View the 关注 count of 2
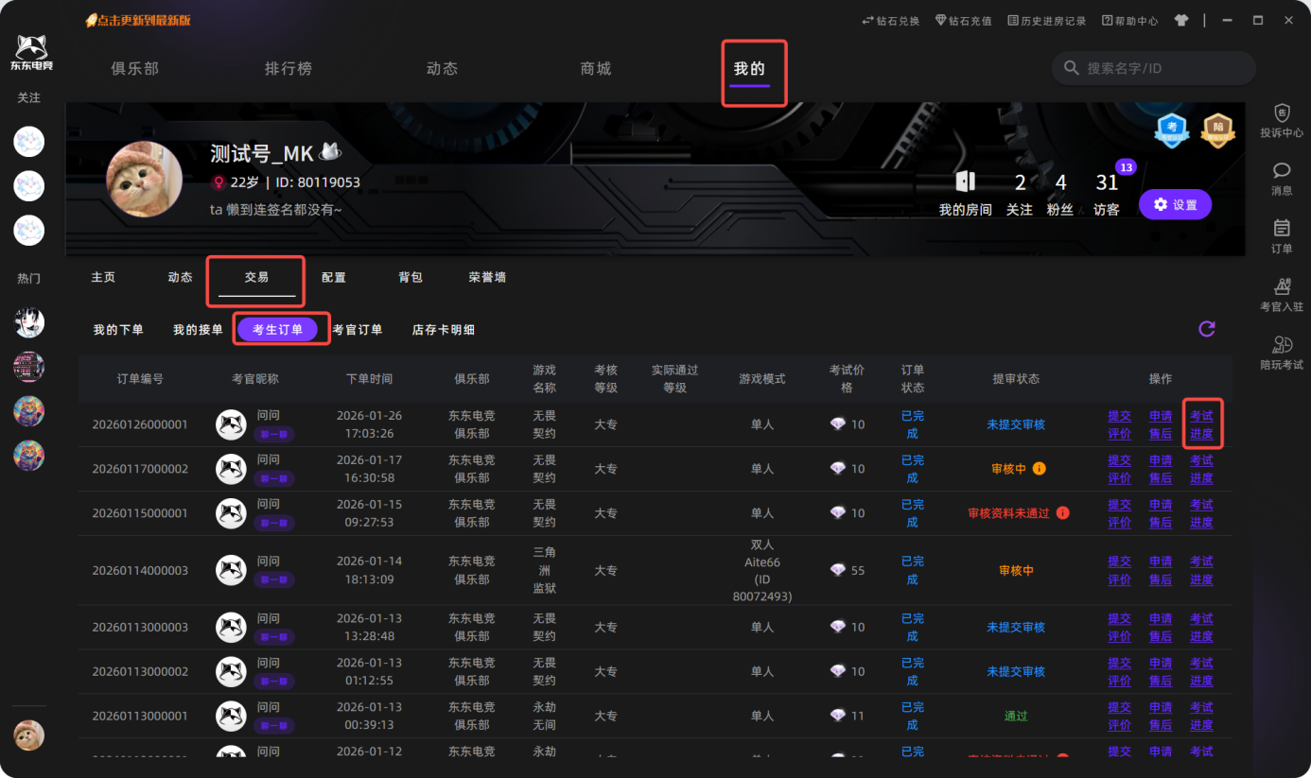This screenshot has height=778, width=1311. (1020, 193)
